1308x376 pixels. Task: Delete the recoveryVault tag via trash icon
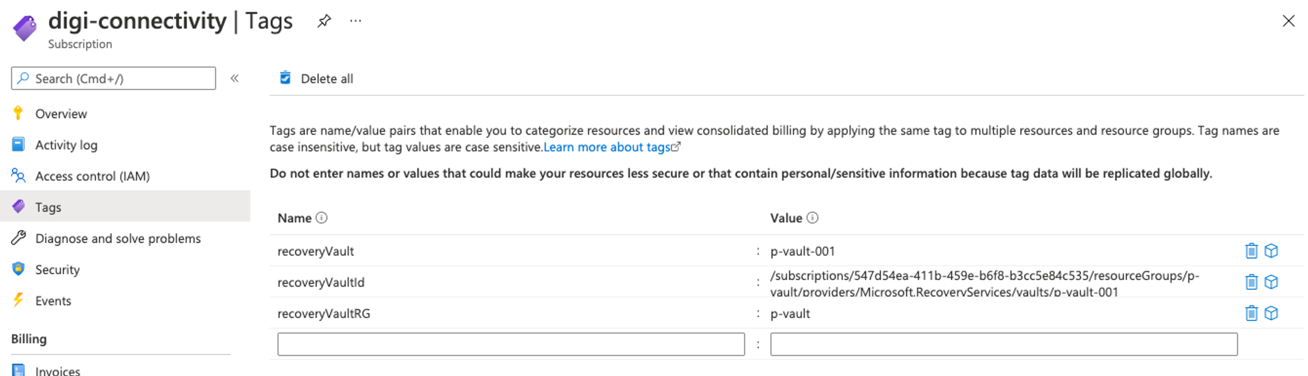click(x=1251, y=251)
